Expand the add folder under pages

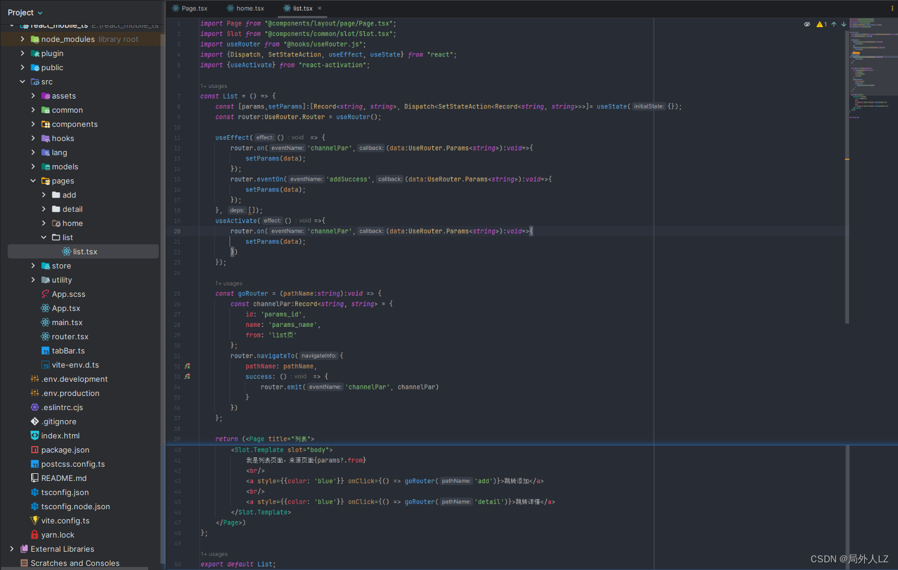pyautogui.click(x=44, y=195)
